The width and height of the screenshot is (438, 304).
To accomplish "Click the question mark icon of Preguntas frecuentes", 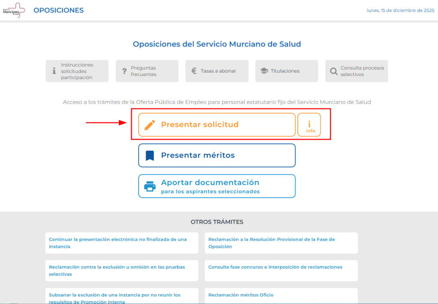I will [124, 71].
